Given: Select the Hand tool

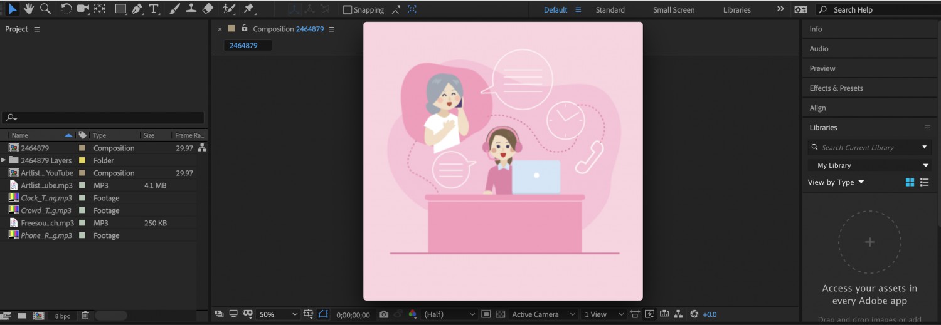Looking at the screenshot, I should pos(29,9).
